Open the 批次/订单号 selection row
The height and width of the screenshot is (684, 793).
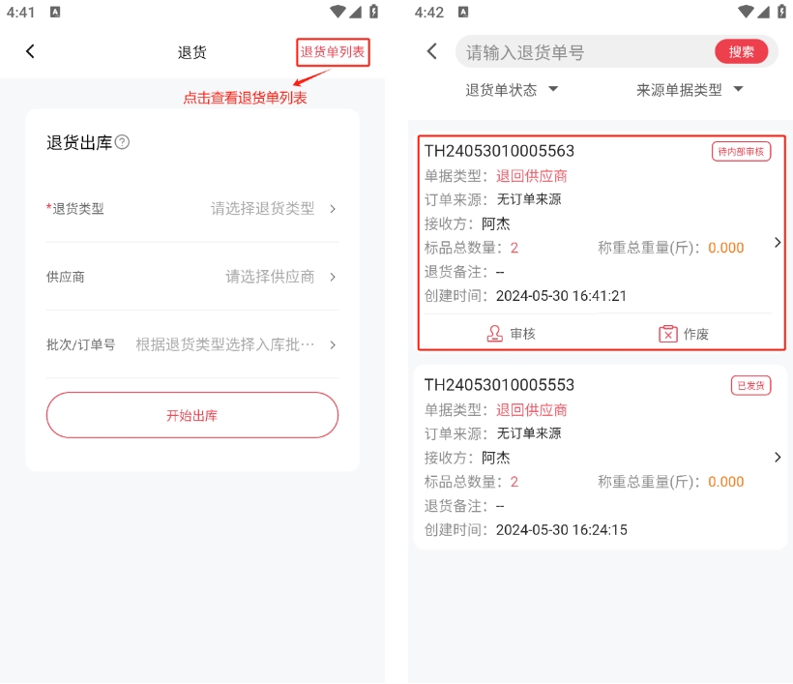(192, 344)
